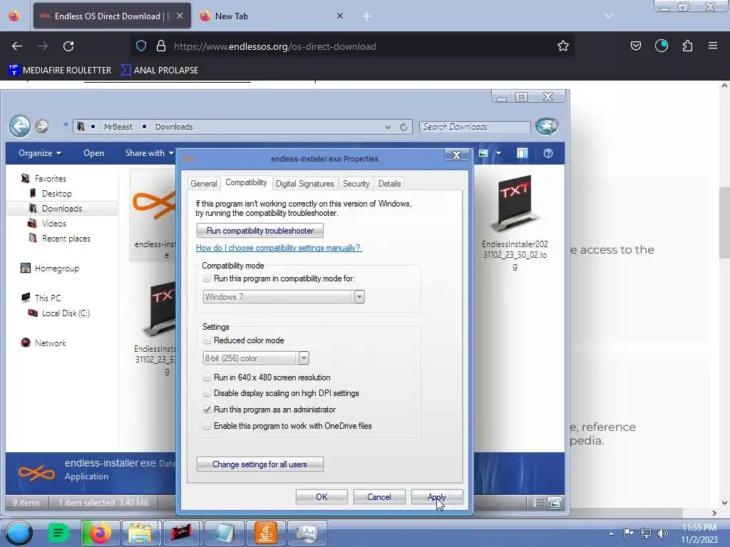The image size is (730, 547).
Task: Expand the Share with menu
Action: pos(150,153)
